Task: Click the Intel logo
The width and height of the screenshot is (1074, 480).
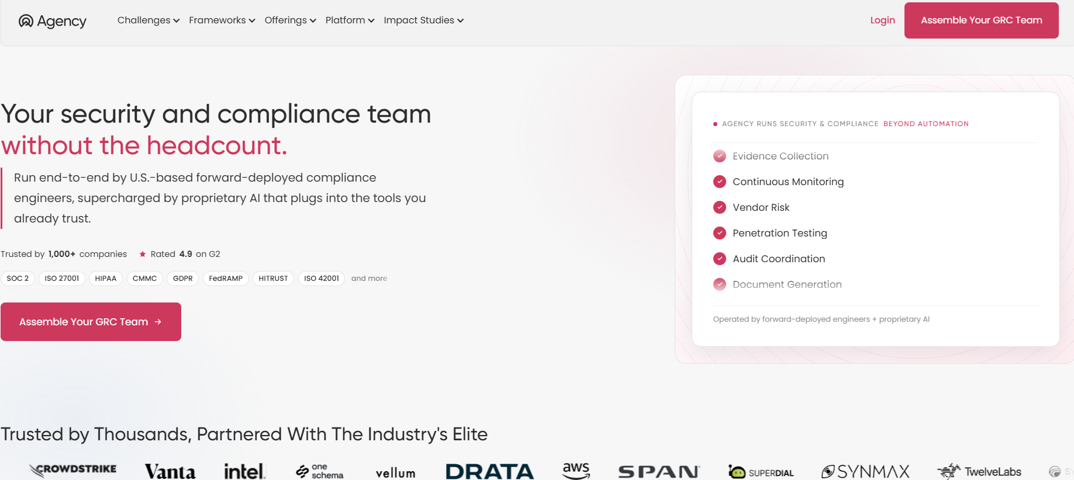Action: [244, 471]
